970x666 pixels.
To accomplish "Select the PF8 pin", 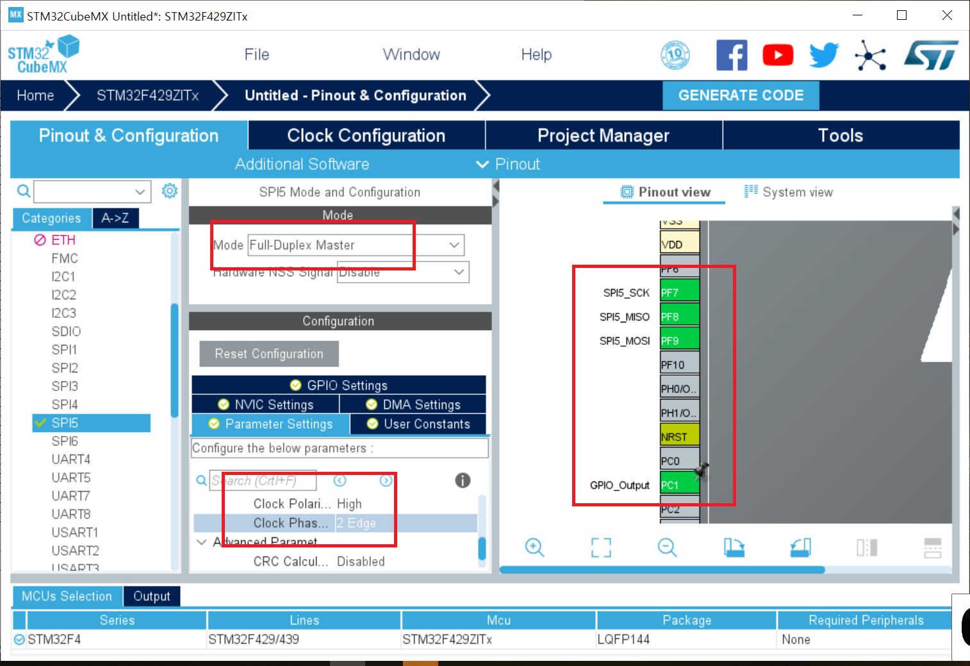I will pos(680,316).
